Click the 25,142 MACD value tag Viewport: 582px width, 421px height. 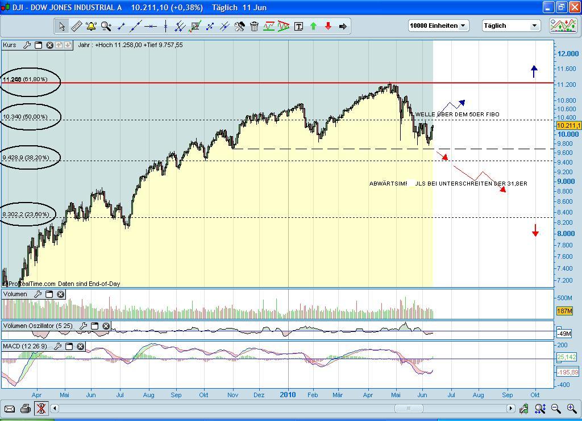click(x=567, y=357)
